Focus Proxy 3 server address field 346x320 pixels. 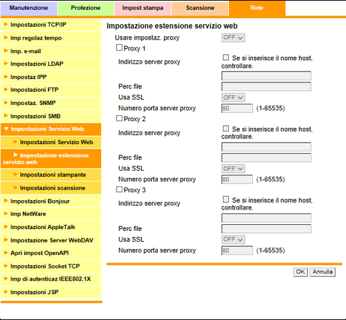point(266,218)
